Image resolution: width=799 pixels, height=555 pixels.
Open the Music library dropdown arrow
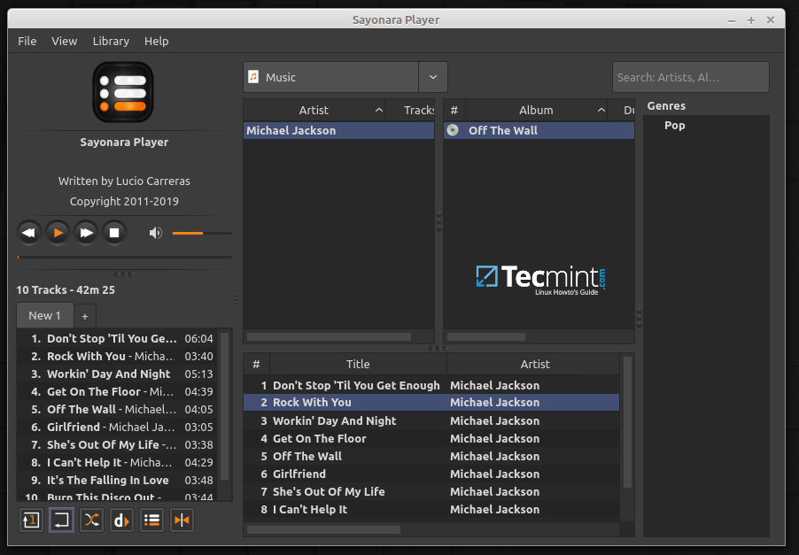pyautogui.click(x=432, y=77)
